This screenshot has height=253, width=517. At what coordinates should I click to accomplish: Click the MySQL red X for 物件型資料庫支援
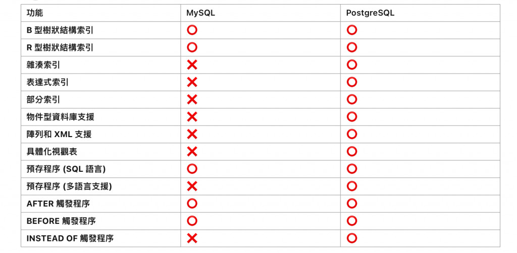click(192, 117)
